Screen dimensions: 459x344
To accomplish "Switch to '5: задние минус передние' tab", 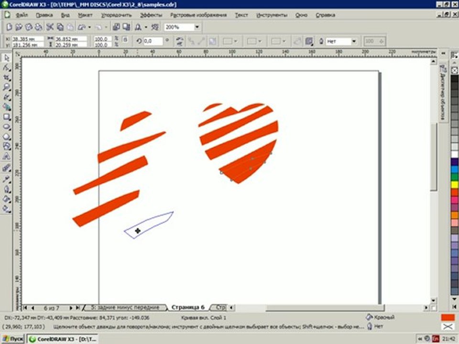I will 125,307.
